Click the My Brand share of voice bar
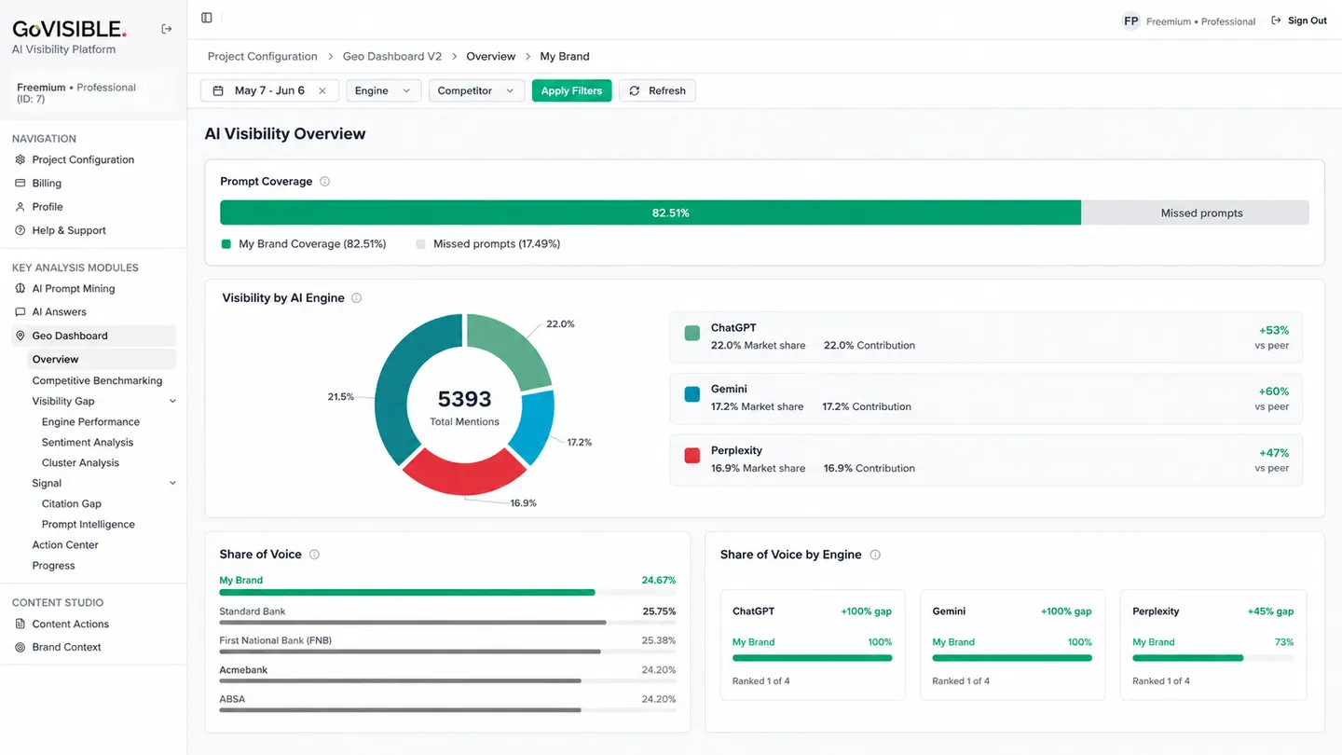 (407, 592)
